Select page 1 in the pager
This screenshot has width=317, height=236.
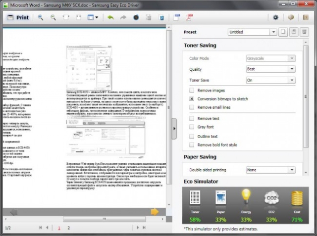tap(59, 228)
